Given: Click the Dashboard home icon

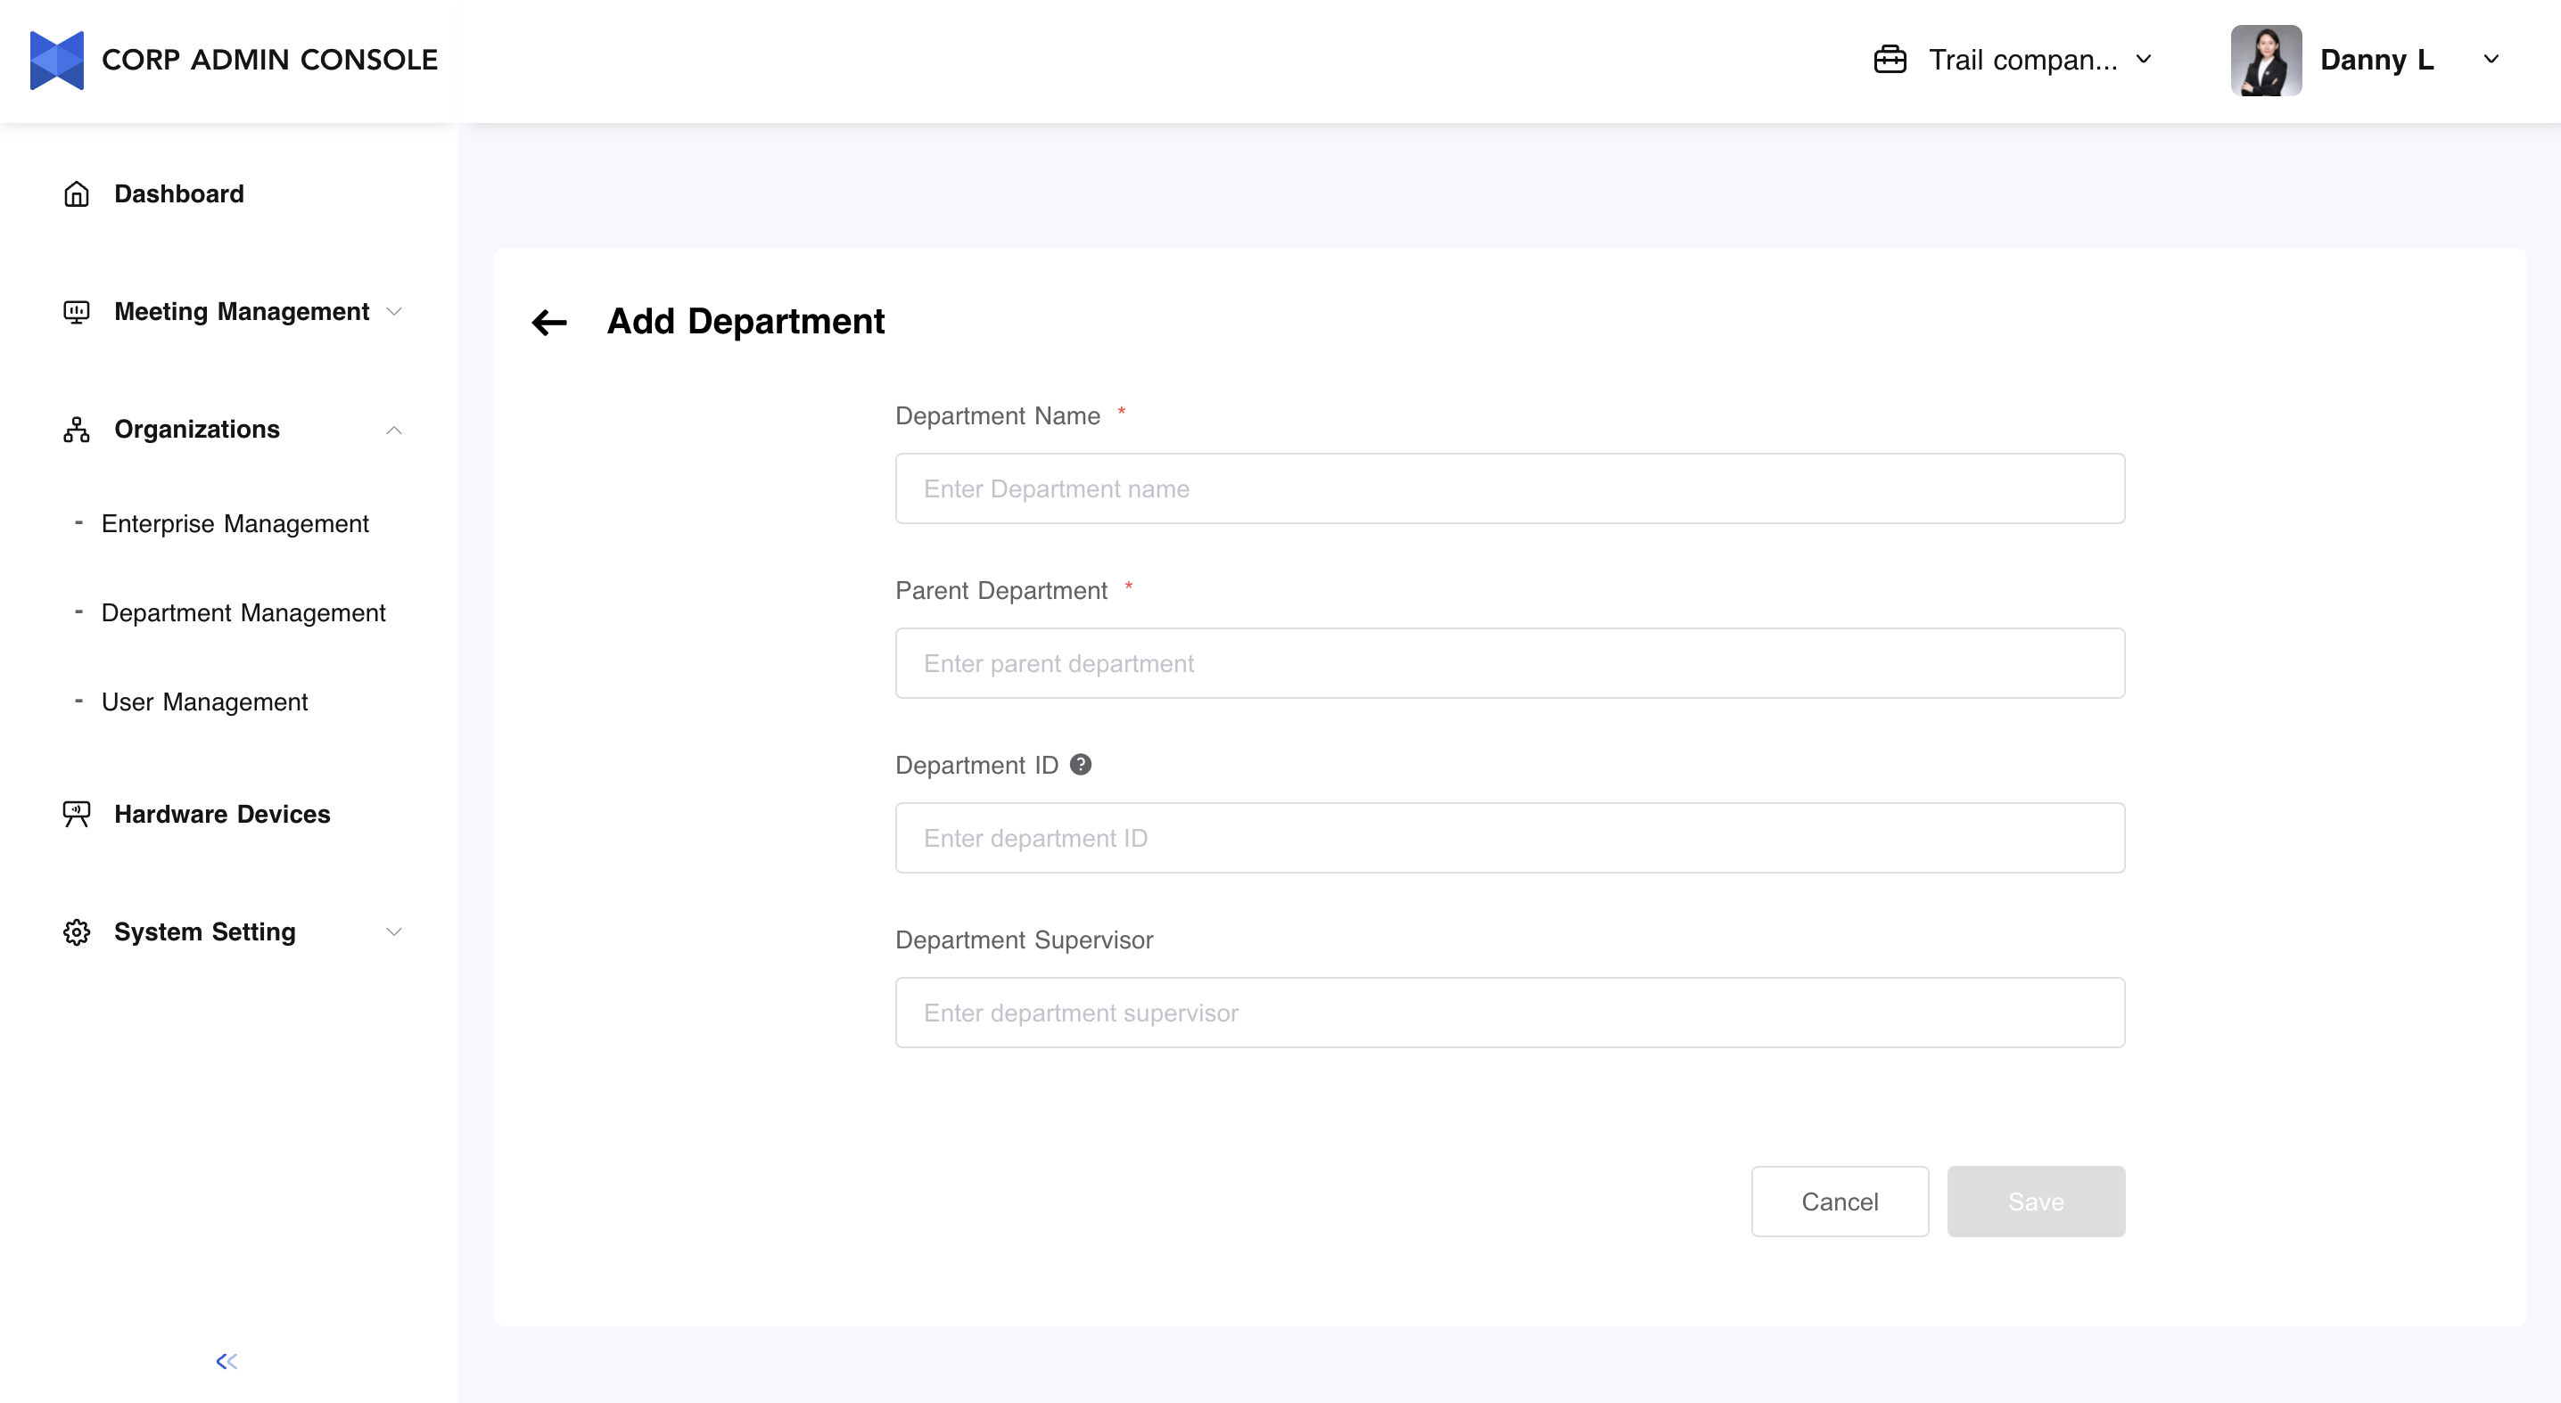Looking at the screenshot, I should [77, 193].
